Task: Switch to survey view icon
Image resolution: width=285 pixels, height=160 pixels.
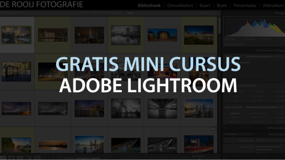Action: pyautogui.click(x=29, y=158)
